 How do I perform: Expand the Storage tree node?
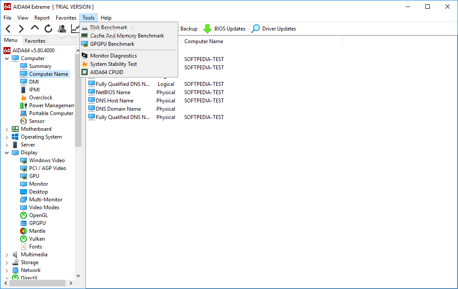pos(7,263)
